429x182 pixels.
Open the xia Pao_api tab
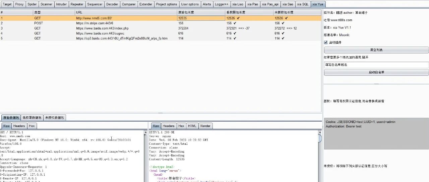(x=270, y=4)
